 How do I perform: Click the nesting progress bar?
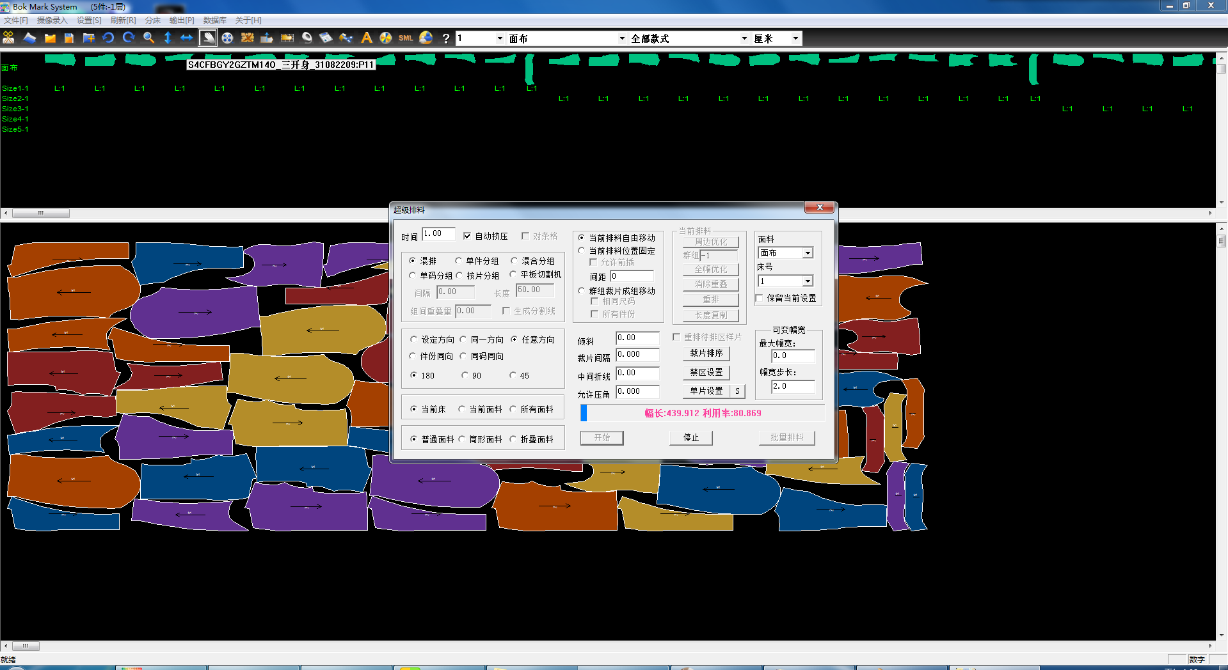[x=702, y=414]
